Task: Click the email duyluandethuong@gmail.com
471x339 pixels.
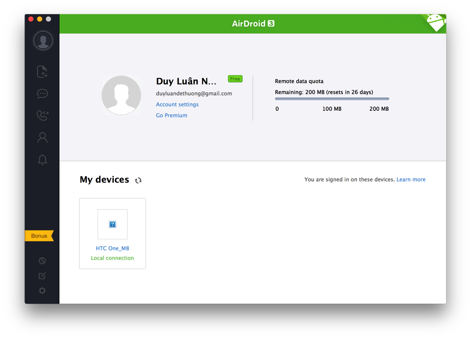Action: click(x=194, y=93)
